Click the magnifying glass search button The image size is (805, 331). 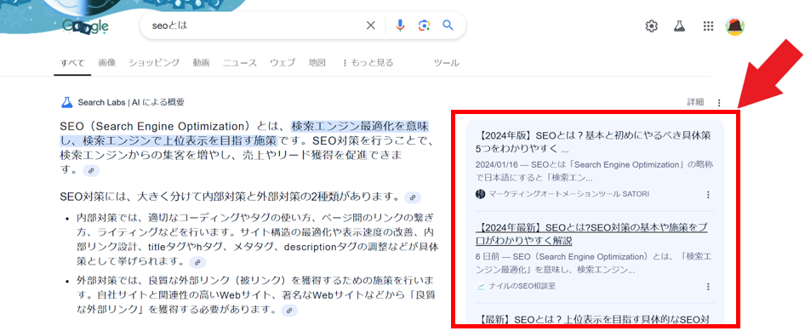(448, 26)
